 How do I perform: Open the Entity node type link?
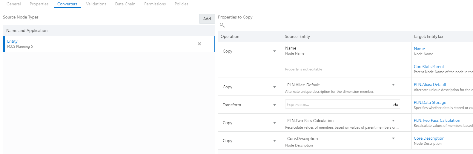click(x=13, y=41)
